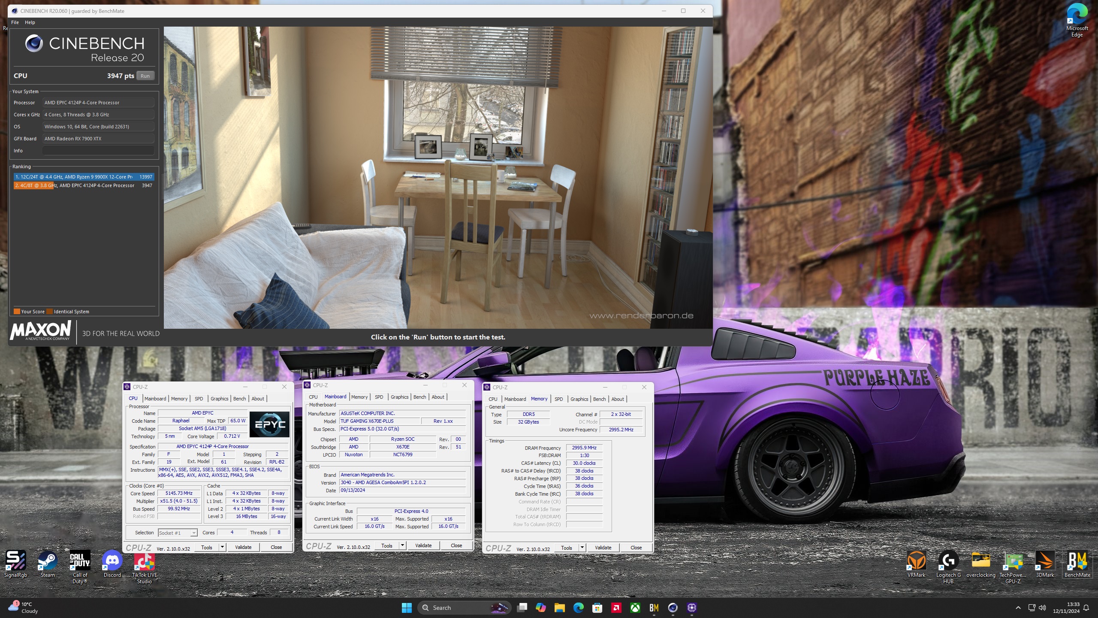
Task: Open the File menu in Cinebench
Action: (x=15, y=22)
